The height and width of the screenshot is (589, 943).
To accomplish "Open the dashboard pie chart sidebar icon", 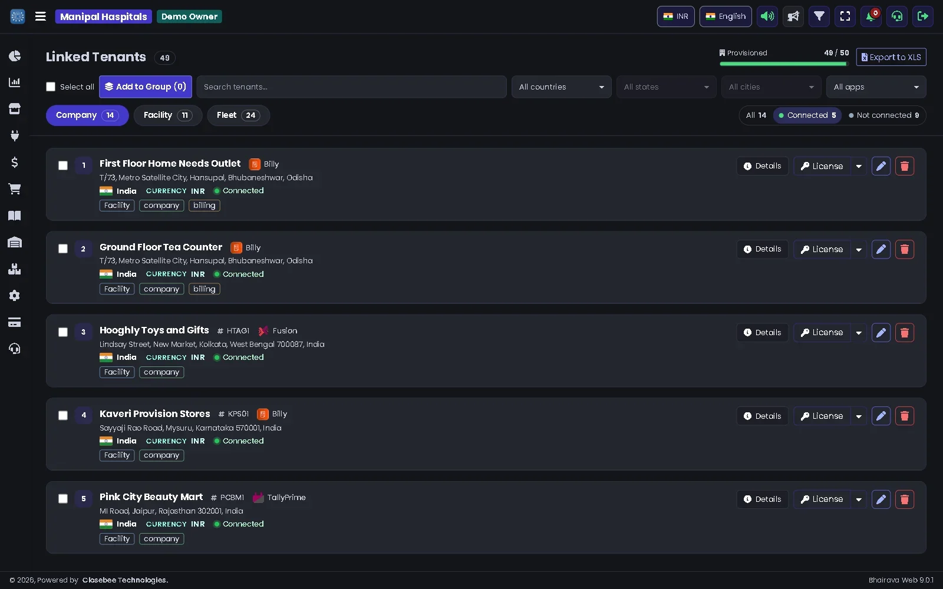I will [15, 55].
